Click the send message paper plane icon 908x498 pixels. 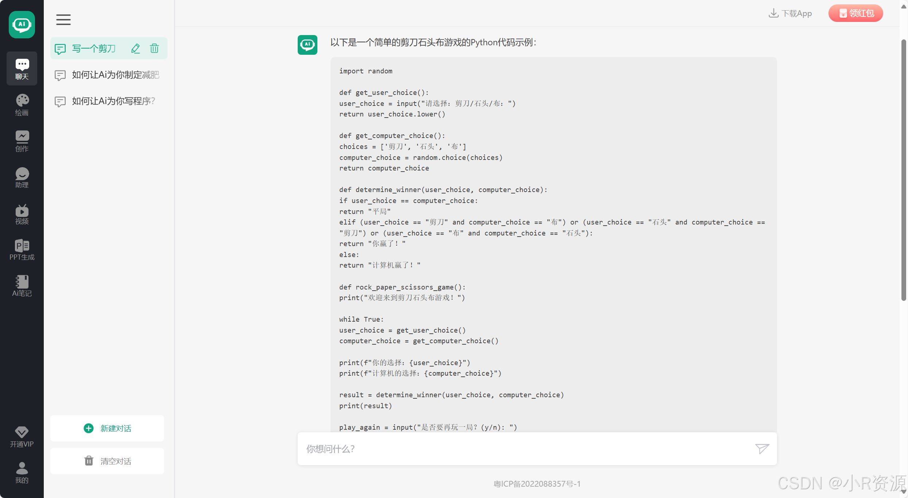[762, 449]
